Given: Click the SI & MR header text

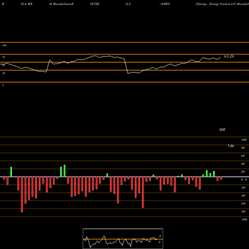Looking at the screenshot, I should point(26,4).
